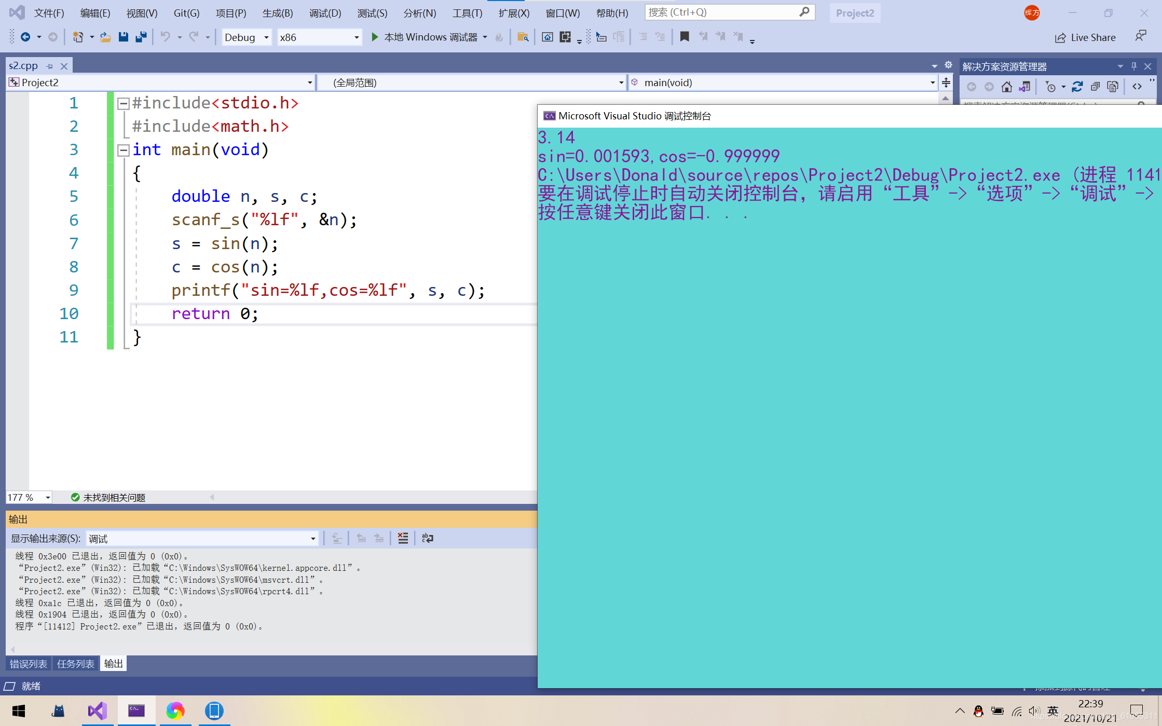
Task: Click the Open File folder icon
Action: (105, 37)
